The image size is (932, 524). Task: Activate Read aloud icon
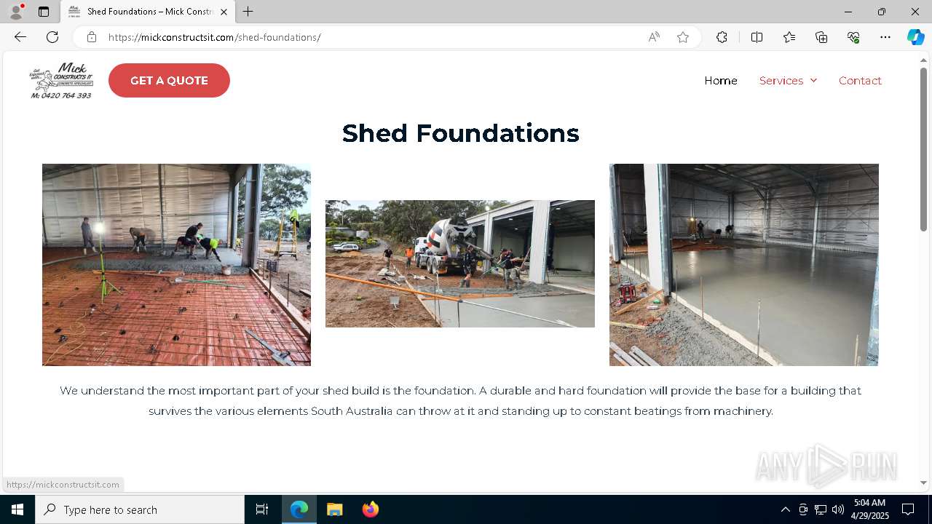click(654, 37)
